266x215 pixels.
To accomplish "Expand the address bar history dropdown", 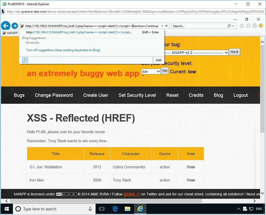I will pyautogui.click(x=162, y=26).
